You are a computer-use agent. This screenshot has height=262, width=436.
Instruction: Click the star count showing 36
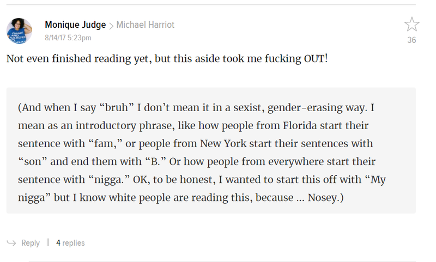click(411, 40)
